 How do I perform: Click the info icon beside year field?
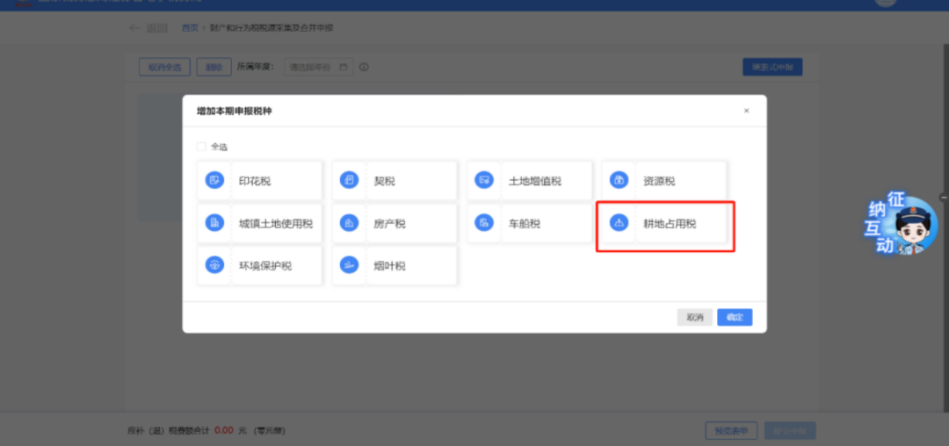364,67
